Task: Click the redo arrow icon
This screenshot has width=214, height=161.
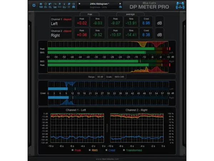Action: click(55, 4)
